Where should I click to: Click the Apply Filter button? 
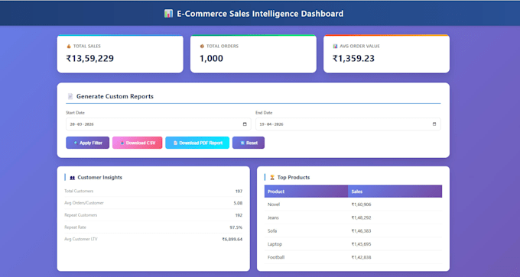(x=87, y=143)
